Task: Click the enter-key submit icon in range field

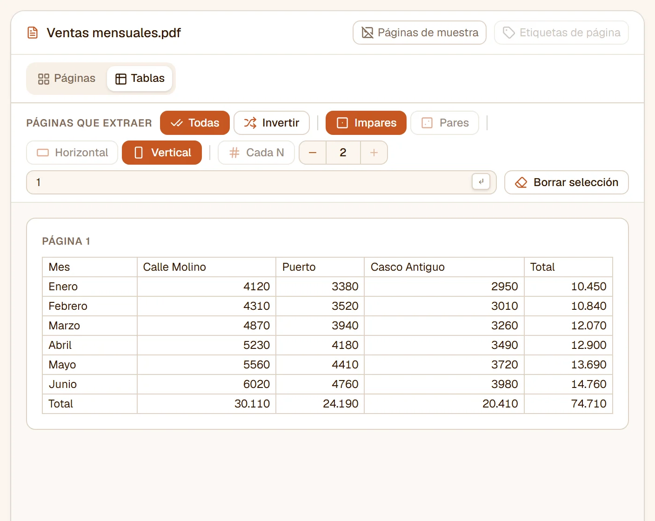Action: coord(481,182)
